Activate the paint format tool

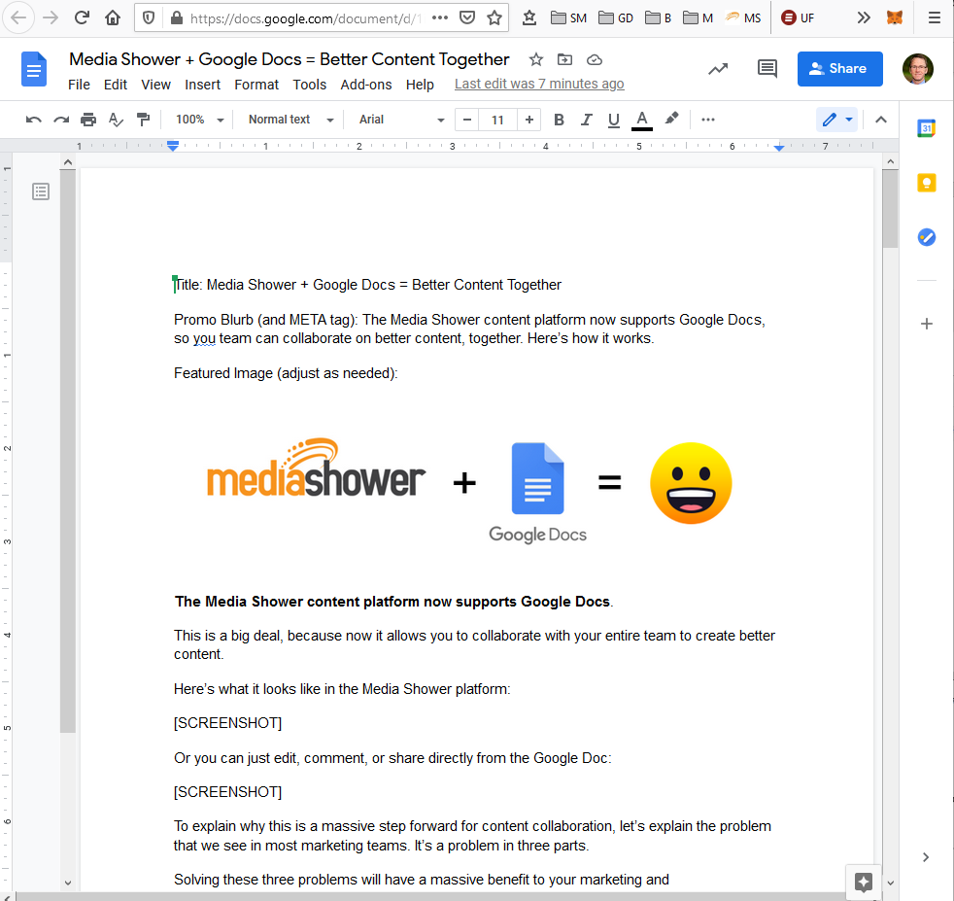click(143, 120)
